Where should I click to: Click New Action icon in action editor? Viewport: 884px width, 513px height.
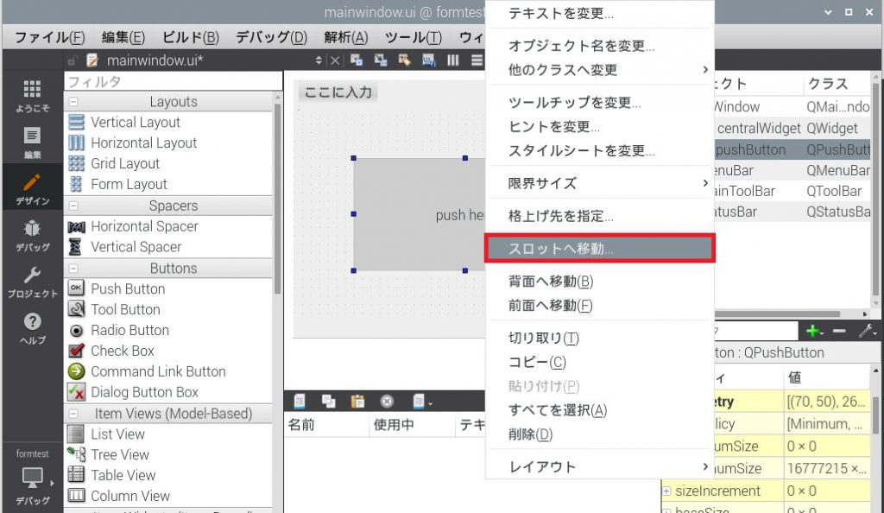click(x=300, y=401)
